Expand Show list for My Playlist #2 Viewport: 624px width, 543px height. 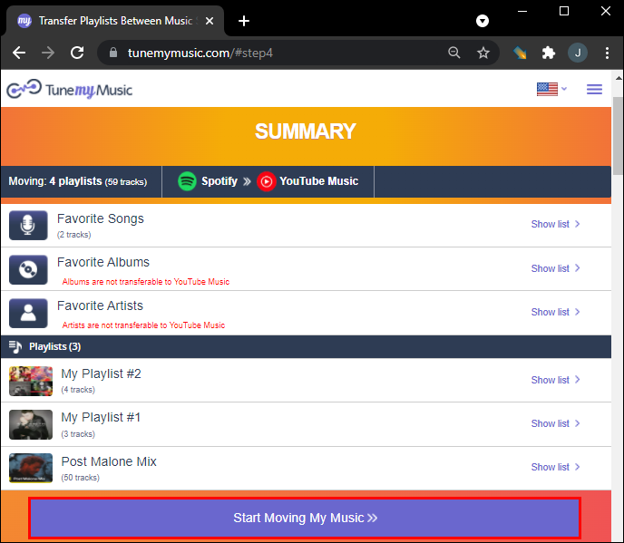(555, 380)
